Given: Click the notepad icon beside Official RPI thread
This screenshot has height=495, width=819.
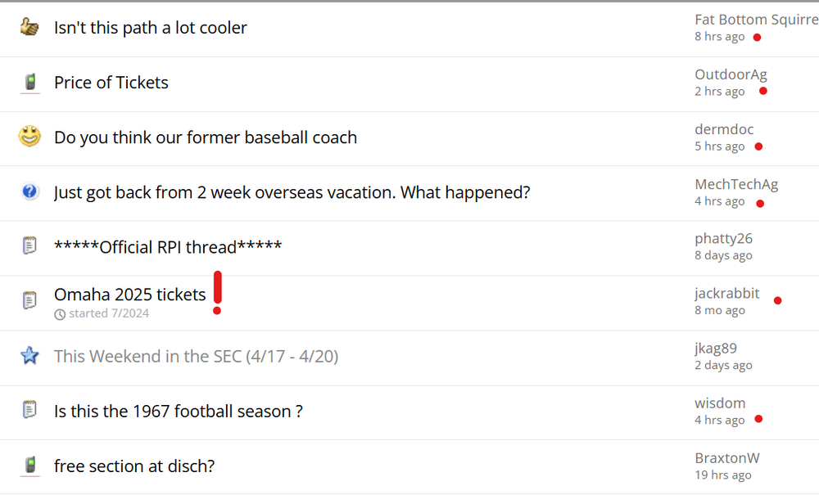Looking at the screenshot, I should pos(29,245).
